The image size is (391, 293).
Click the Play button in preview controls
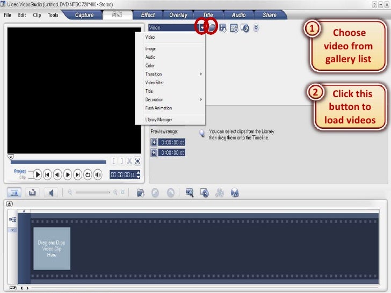(38, 174)
